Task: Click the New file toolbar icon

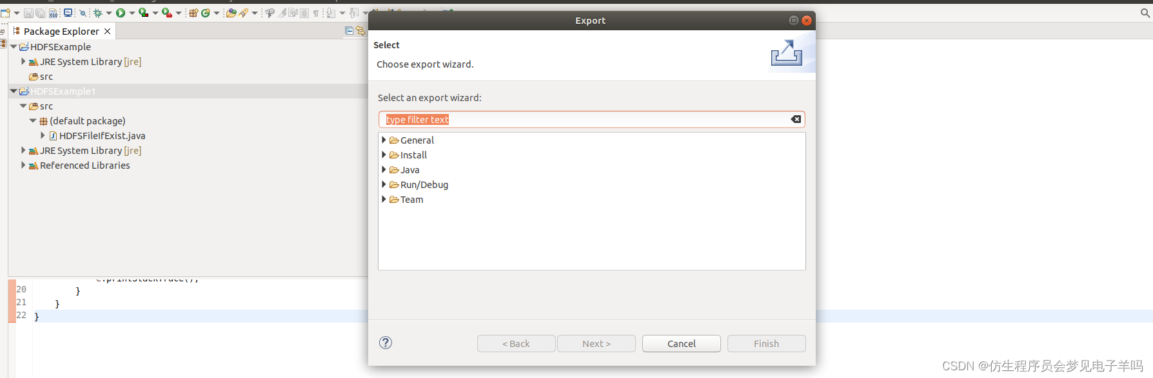Action: click(5, 13)
